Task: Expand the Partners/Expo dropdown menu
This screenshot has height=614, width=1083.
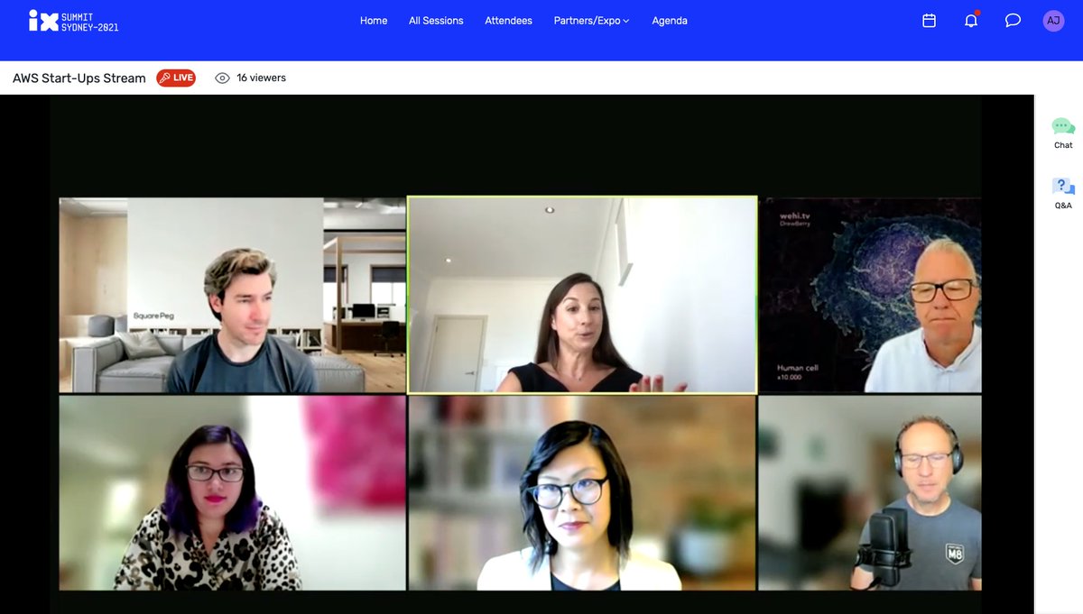Action: [x=592, y=21]
